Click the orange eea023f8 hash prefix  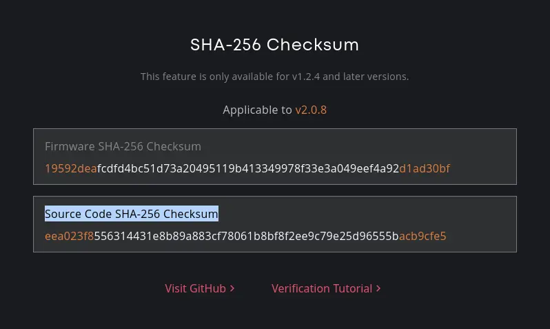[69, 236]
